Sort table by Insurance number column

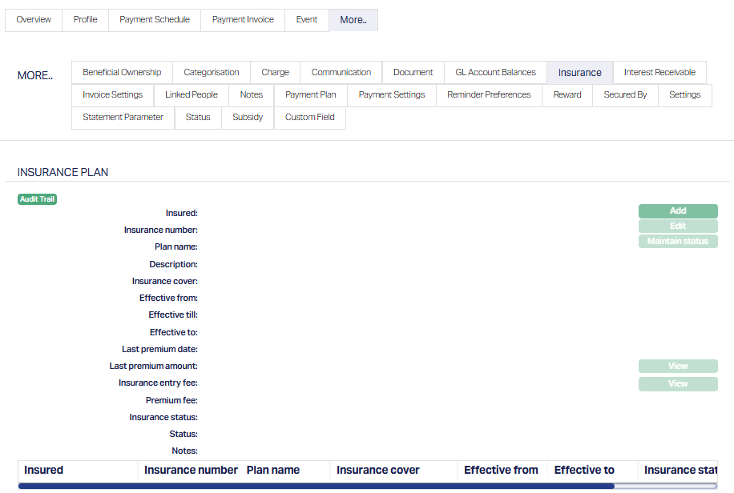pyautogui.click(x=191, y=470)
